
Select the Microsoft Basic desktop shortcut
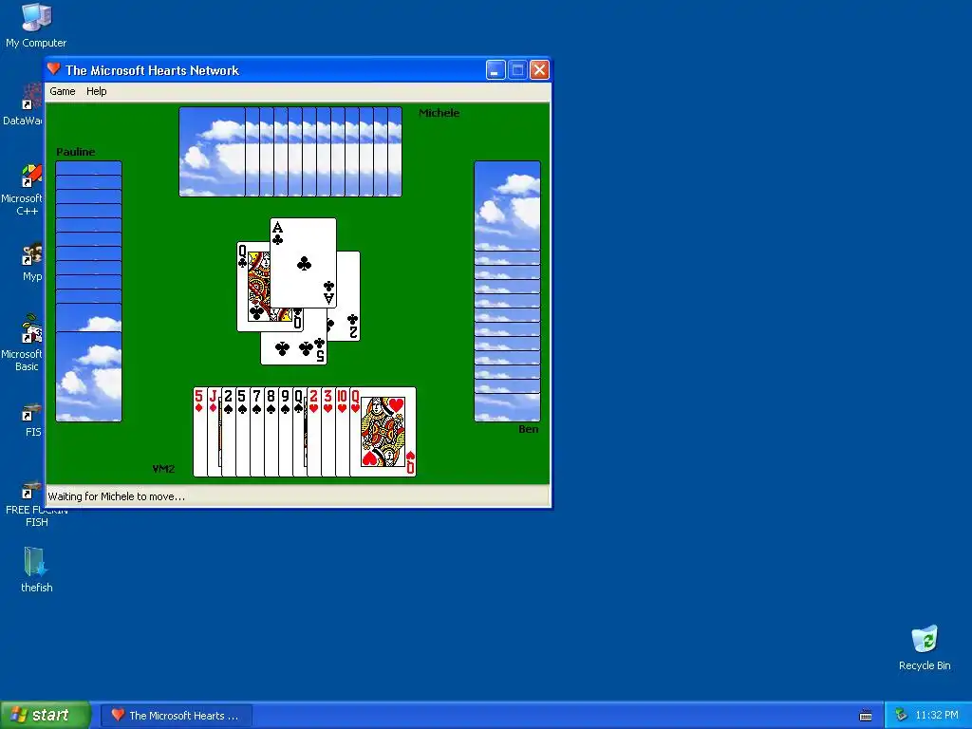click(x=23, y=343)
